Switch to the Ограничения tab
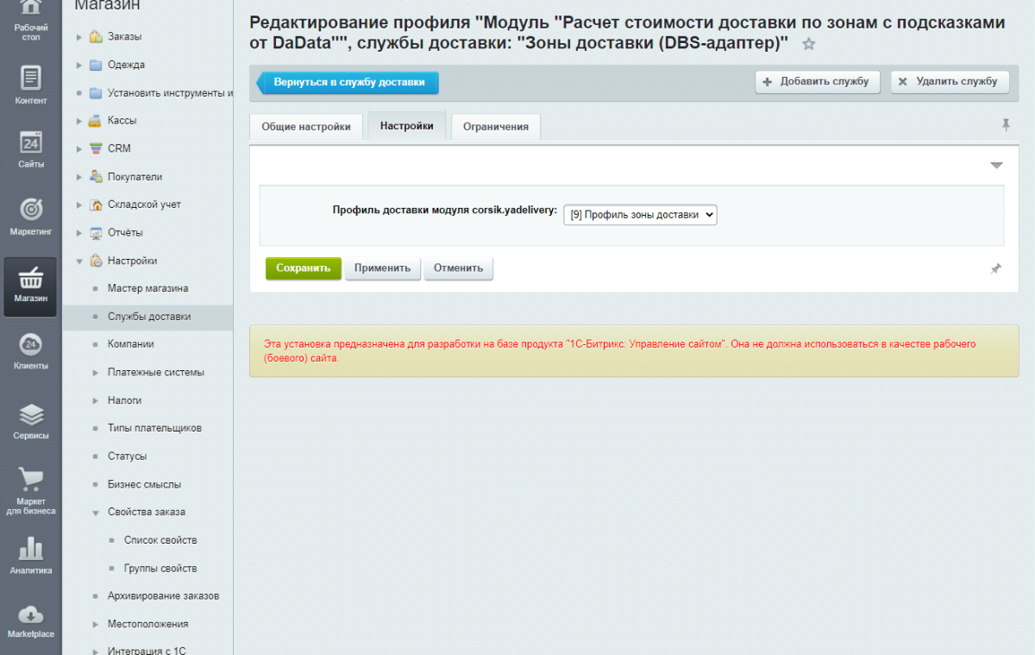The width and height of the screenshot is (1035, 655). (x=495, y=126)
